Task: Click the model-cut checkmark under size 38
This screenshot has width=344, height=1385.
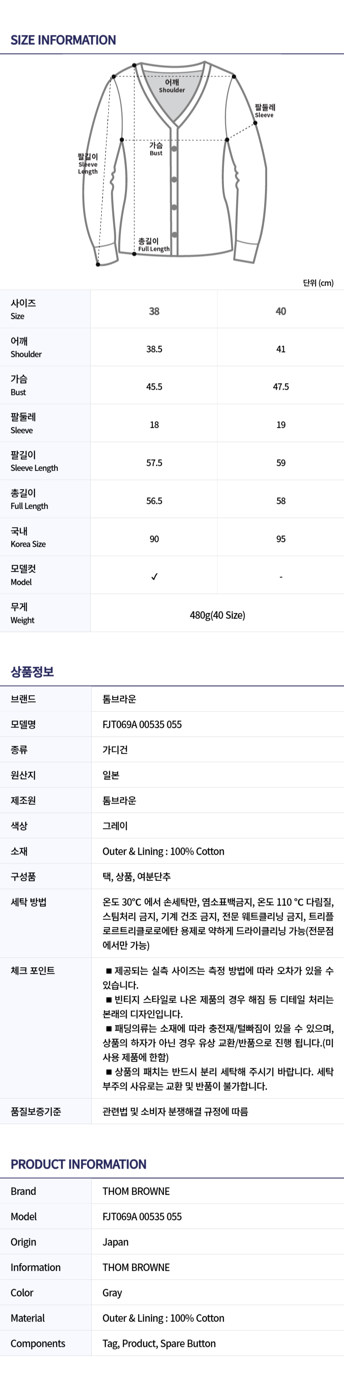Action: click(x=154, y=577)
